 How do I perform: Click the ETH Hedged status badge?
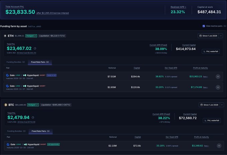coord(31,36)
